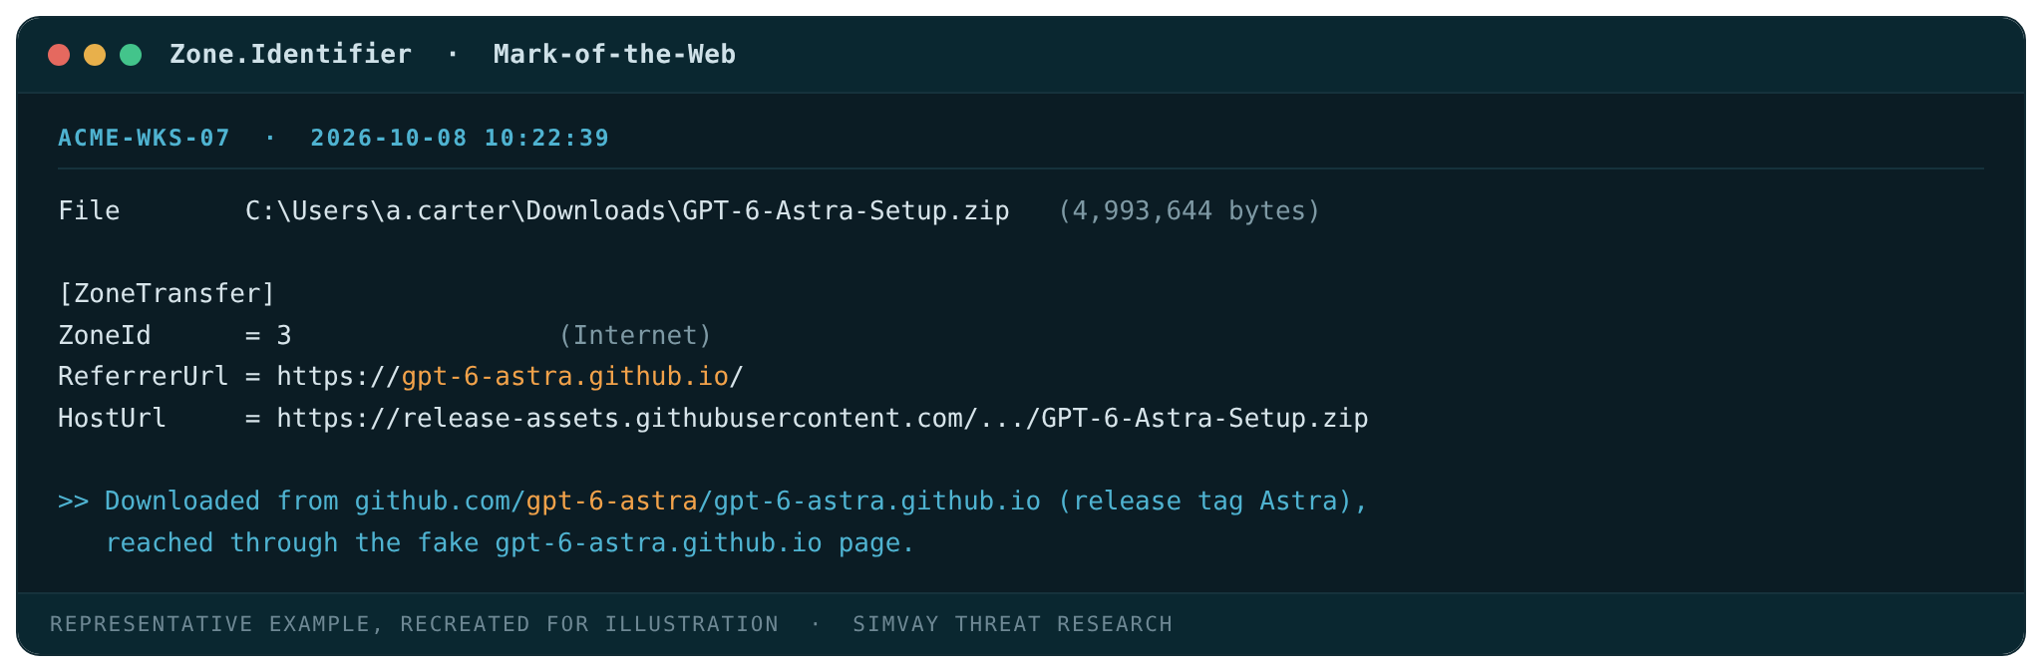Screen dimensions: 2042x672
Task: Click the green maximize window dot
Action: [x=131, y=55]
